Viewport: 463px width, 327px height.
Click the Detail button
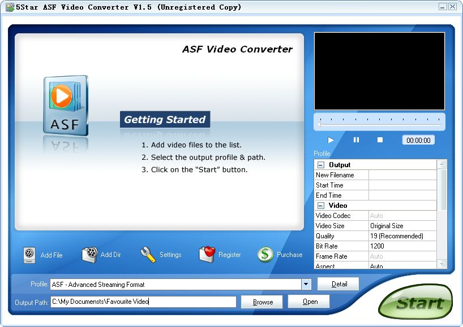(338, 284)
